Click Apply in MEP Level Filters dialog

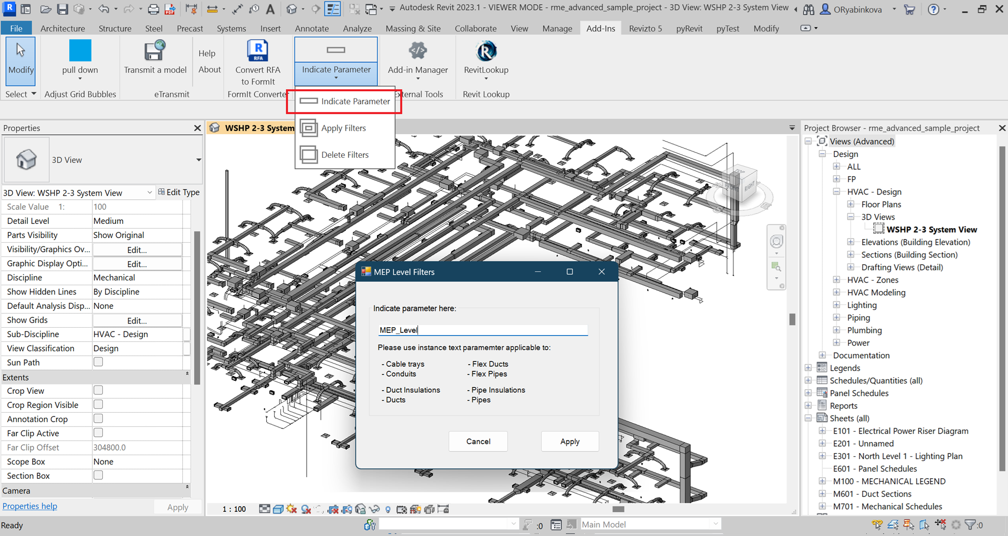570,442
